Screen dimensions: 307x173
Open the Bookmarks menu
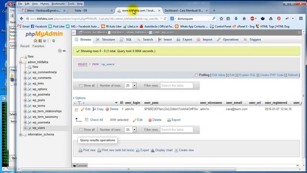(59, 4)
